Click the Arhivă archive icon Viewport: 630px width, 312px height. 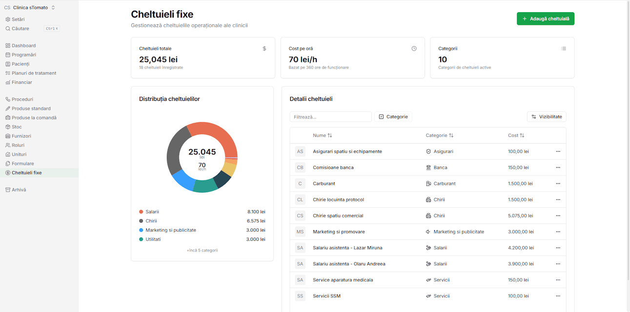click(x=8, y=190)
